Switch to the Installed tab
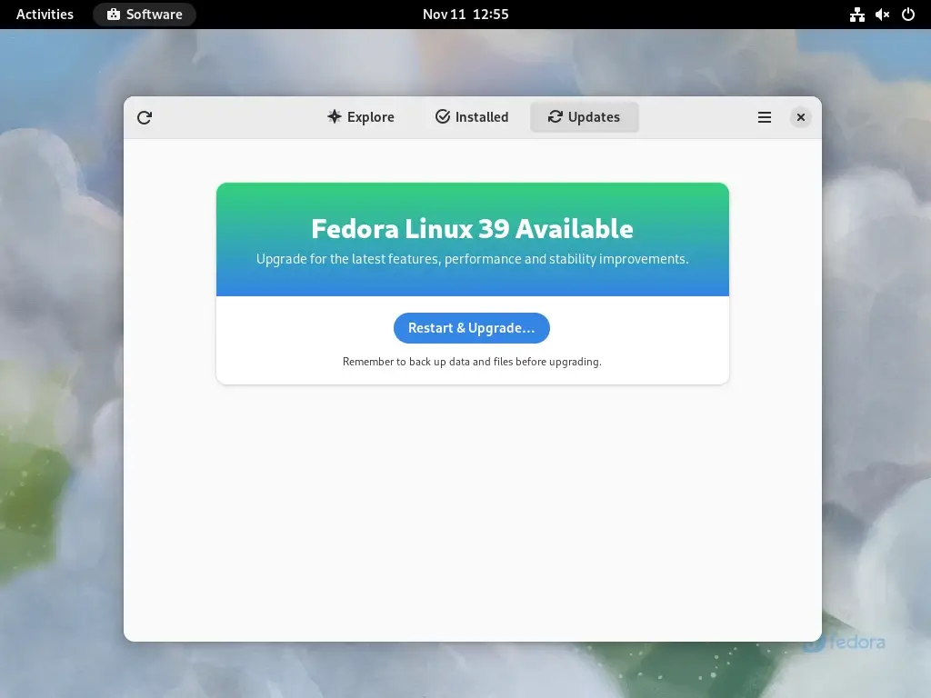931x698 pixels. point(472,117)
